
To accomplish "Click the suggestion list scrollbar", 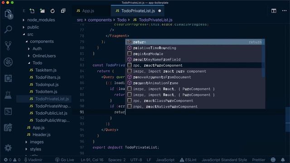I will 263,58.
